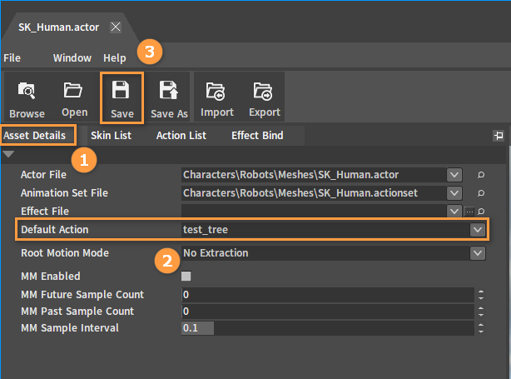511x379 pixels.
Task: Open the Help menu
Action: coord(115,58)
